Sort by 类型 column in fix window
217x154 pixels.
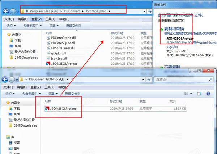[x=143, y=101]
